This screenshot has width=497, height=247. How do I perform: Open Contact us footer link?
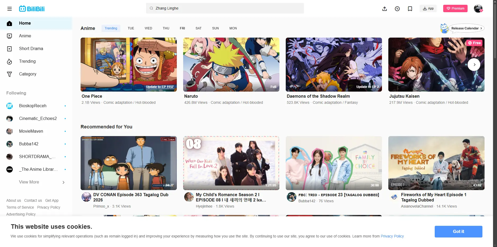(x=33, y=200)
